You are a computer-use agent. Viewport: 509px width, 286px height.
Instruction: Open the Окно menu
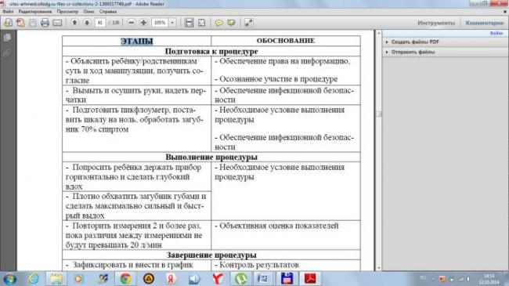88,12
